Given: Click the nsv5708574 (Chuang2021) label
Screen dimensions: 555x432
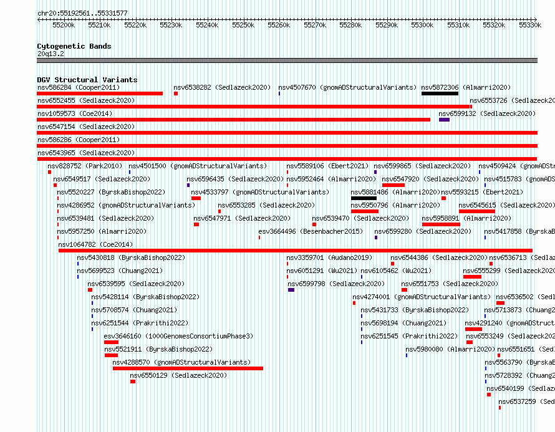Looking at the screenshot, I should 134,310.
